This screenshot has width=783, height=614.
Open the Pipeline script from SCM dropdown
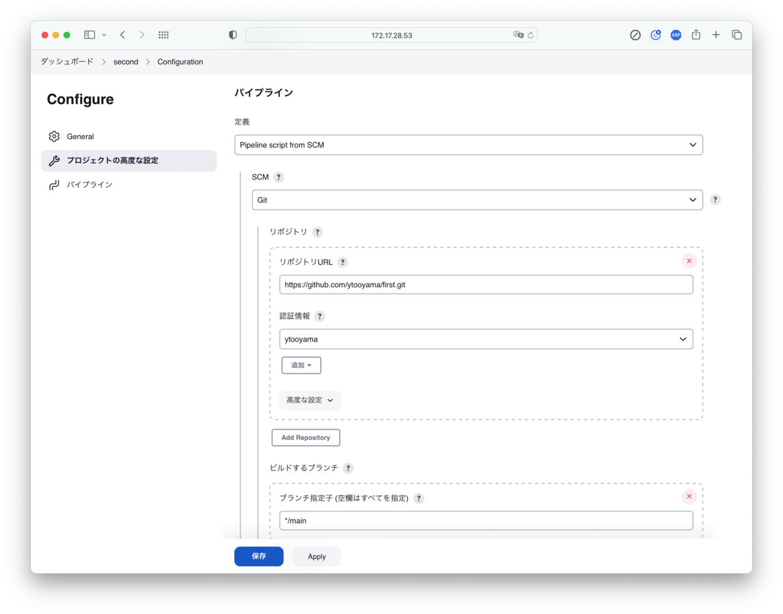tap(468, 145)
